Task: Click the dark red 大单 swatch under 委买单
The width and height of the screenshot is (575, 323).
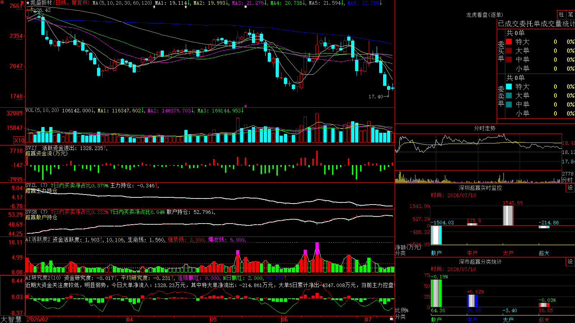Action: 509,51
